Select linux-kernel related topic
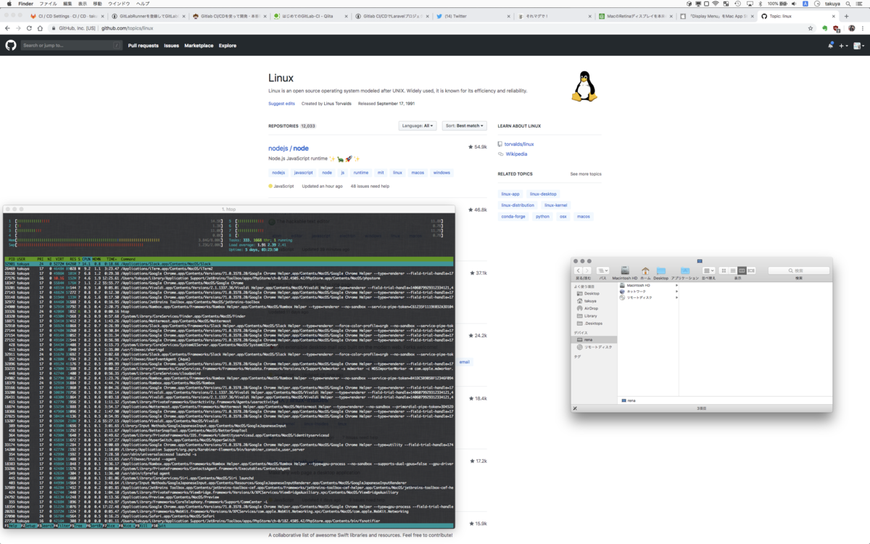Viewport: 870px width, 544px height. (556, 205)
